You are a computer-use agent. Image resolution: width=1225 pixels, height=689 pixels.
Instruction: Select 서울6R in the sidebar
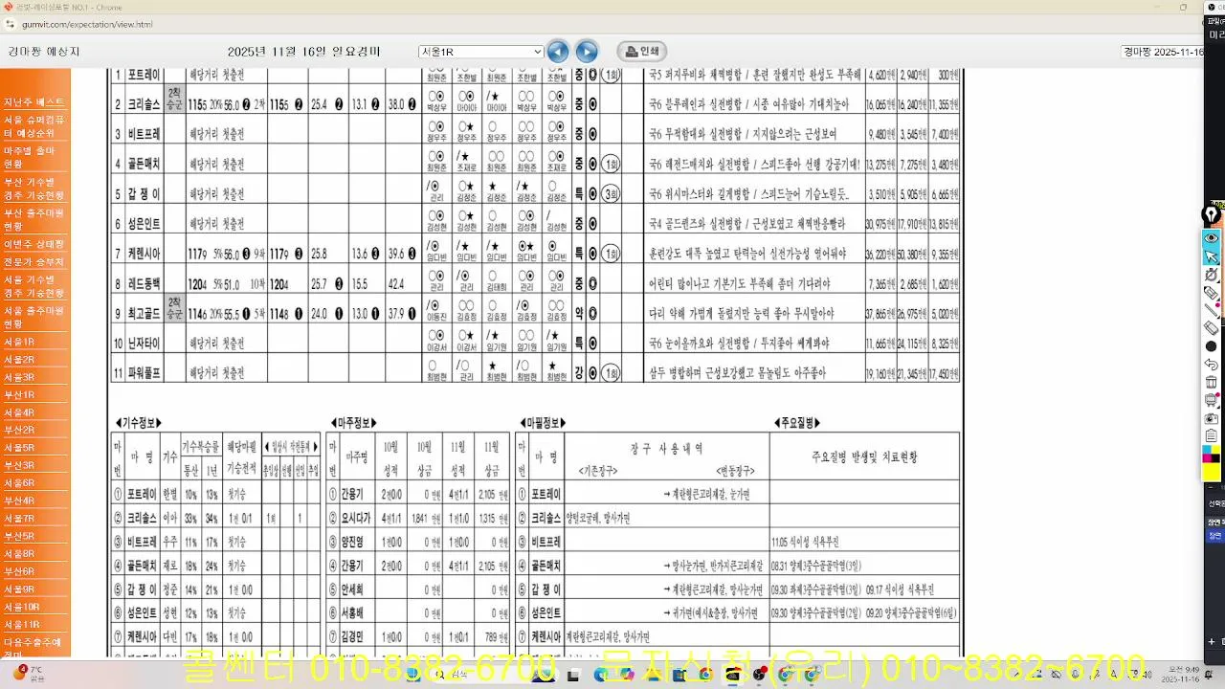pyautogui.click(x=19, y=483)
